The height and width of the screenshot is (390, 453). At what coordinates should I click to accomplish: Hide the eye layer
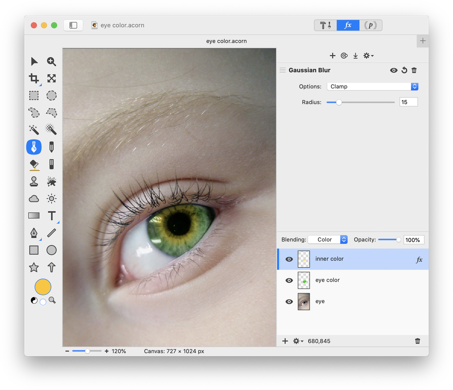tap(289, 301)
